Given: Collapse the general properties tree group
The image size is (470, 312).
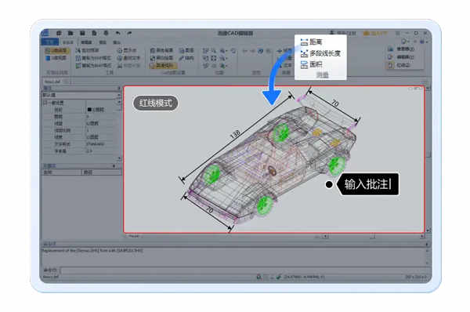Looking at the screenshot, I should [x=45, y=103].
